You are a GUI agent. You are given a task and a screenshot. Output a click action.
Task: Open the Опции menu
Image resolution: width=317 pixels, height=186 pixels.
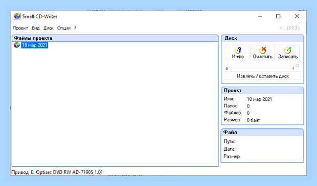coord(64,28)
